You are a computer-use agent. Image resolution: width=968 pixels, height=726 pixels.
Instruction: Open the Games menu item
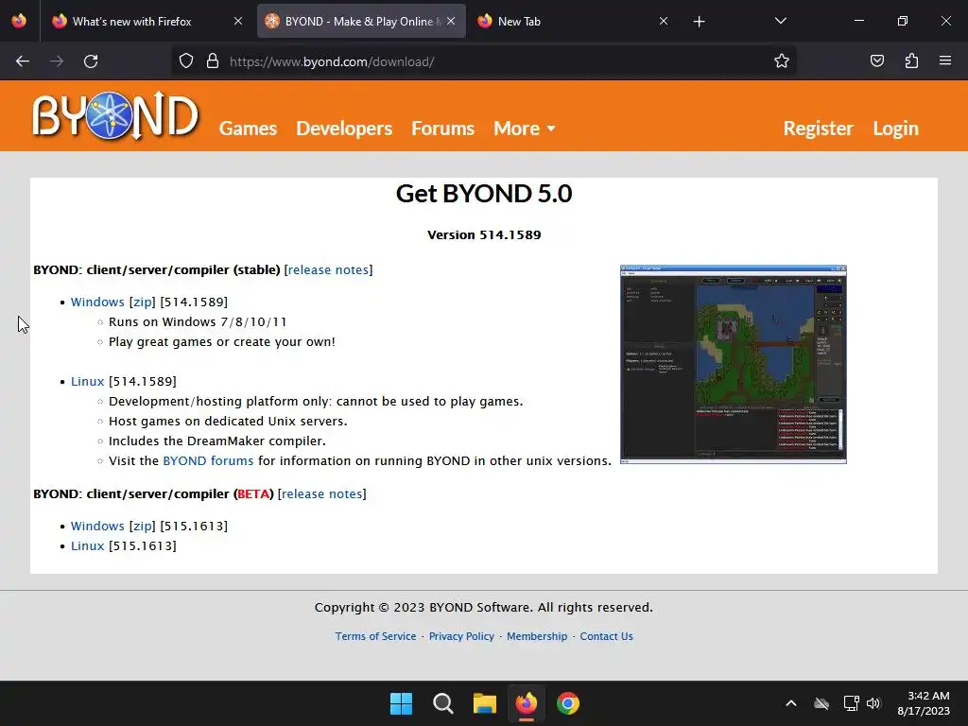tap(248, 129)
